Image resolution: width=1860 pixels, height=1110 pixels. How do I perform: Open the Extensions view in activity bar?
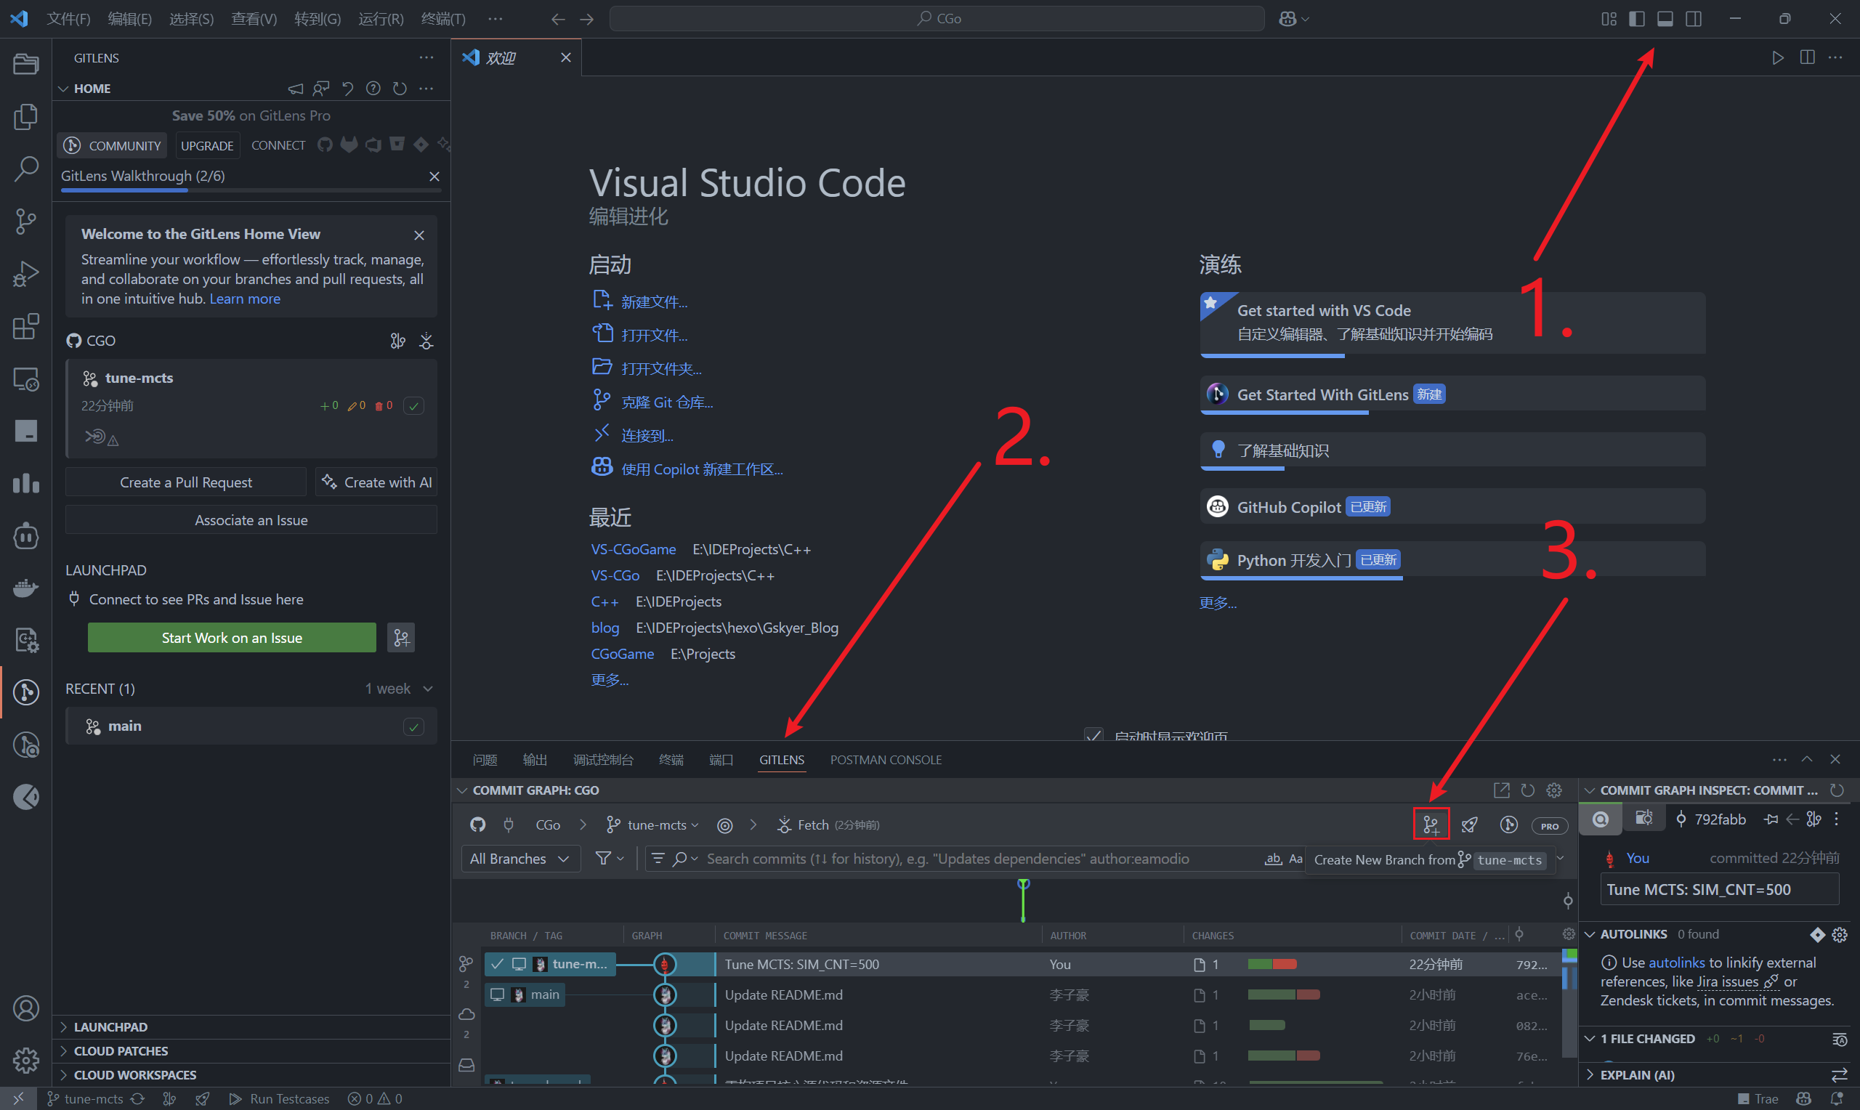26,326
